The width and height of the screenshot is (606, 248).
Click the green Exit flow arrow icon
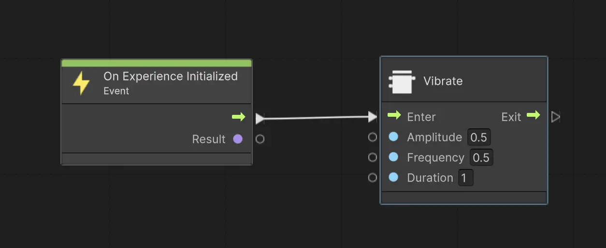point(533,115)
